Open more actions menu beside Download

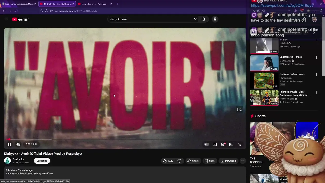[x=243, y=161]
